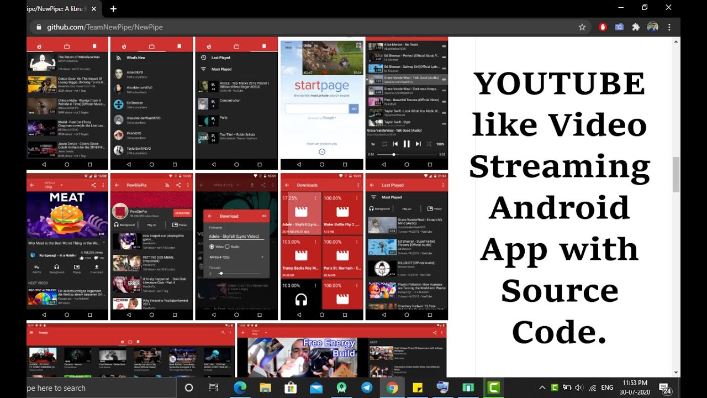The width and height of the screenshot is (707, 398).
Task: Click the Windows search box
Action: pos(102,387)
